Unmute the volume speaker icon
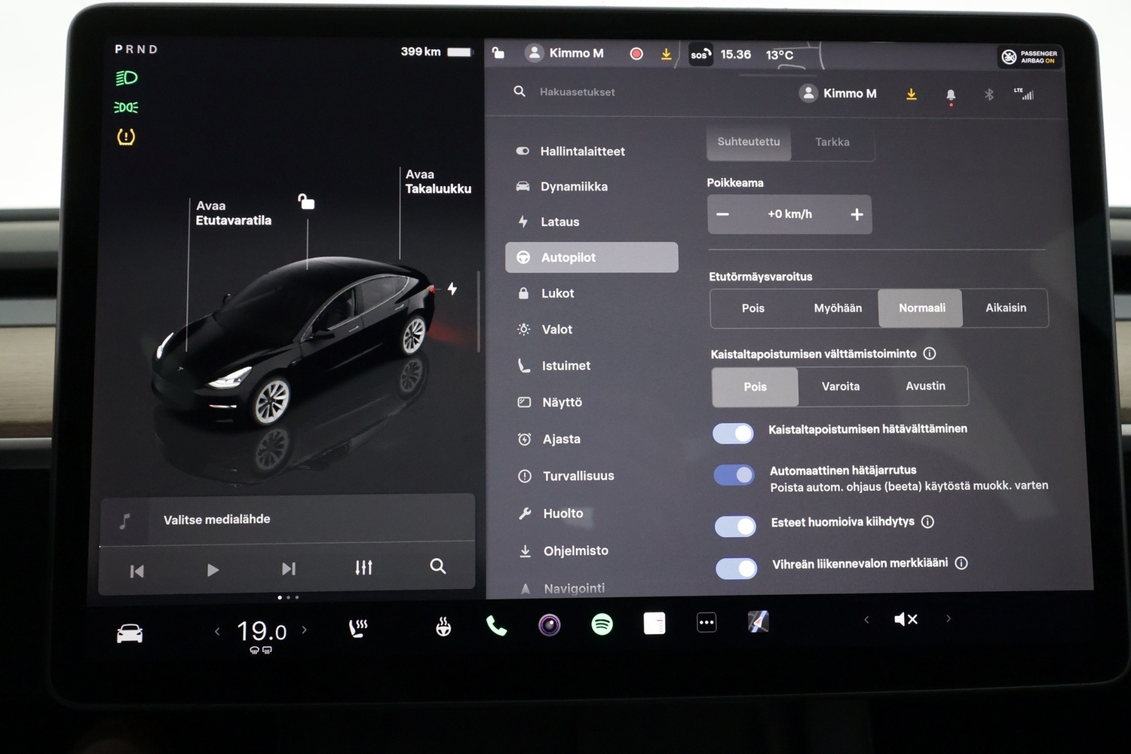This screenshot has height=754, width=1131. coord(906,619)
